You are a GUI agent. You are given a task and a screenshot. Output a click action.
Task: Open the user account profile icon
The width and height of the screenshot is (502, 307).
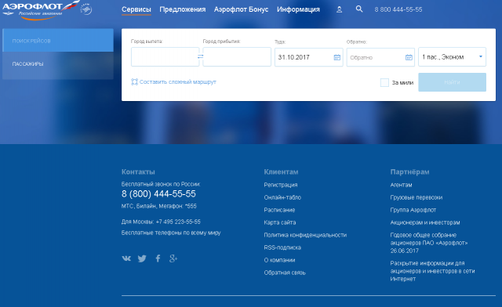(x=339, y=9)
